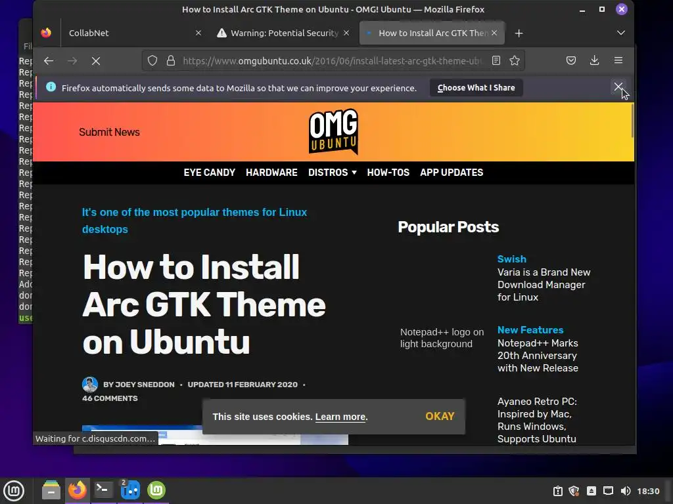Image resolution: width=673 pixels, height=504 pixels.
Task: Close the How to Install Arc GTK tab
Action: tap(494, 33)
